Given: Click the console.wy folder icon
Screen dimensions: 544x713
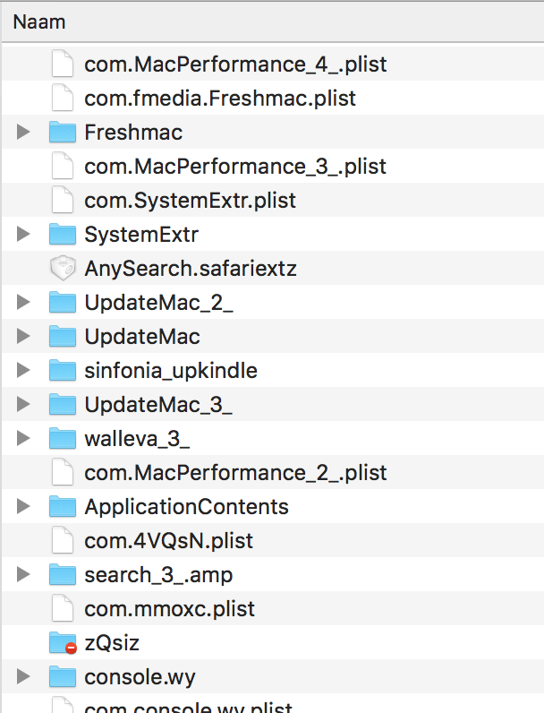Looking at the screenshot, I should click(63, 676).
